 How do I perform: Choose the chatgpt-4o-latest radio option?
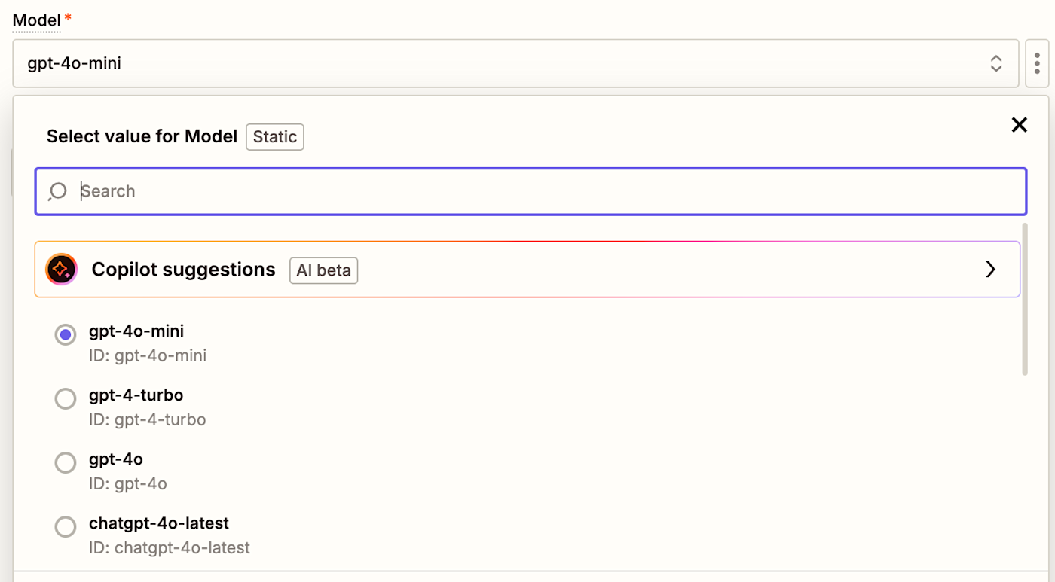pyautogui.click(x=66, y=526)
